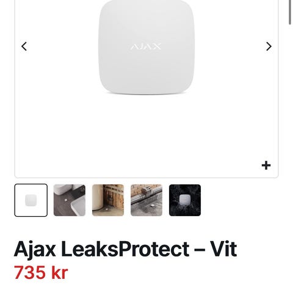This screenshot has width=293, height=293.
Task: Click the kr currency label
Action: [59, 273]
